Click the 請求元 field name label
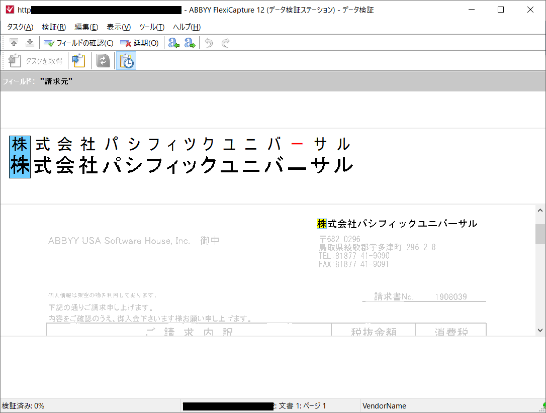This screenshot has width=546, height=413. click(56, 81)
